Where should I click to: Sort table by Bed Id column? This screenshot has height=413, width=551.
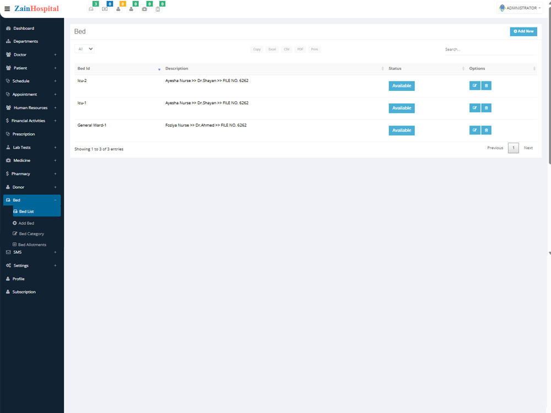(118, 68)
